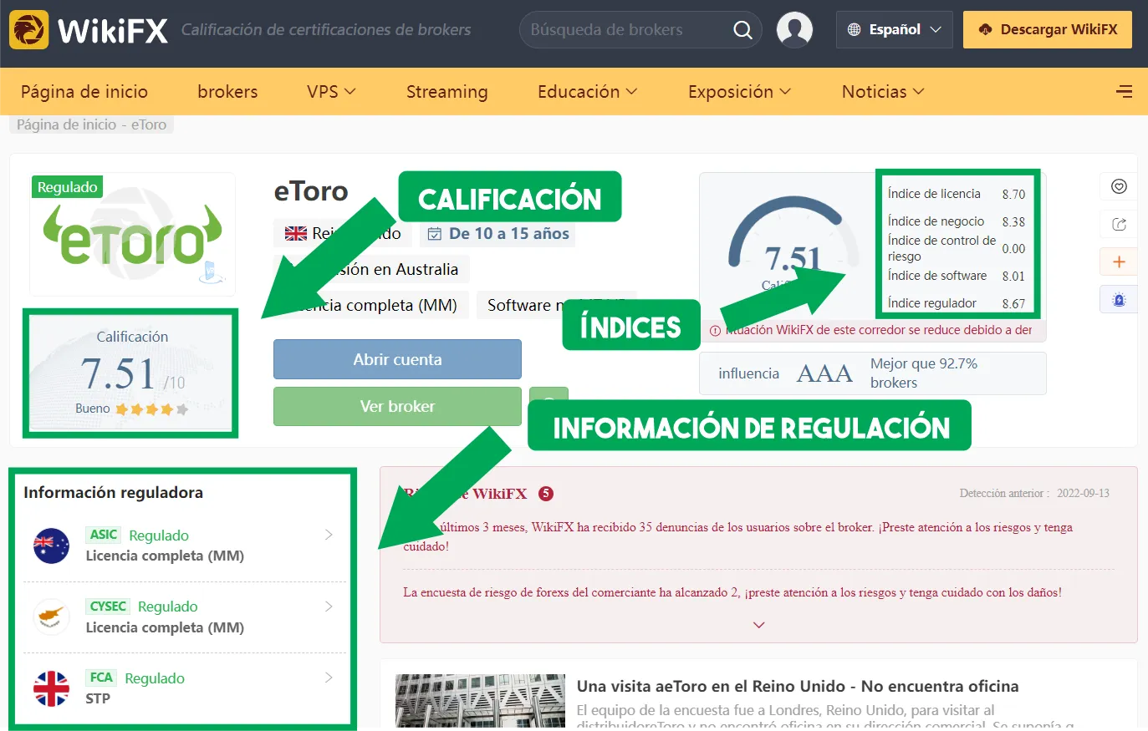This screenshot has height=731, width=1148.
Task: Click the eToro broker name heading
Action: click(311, 191)
